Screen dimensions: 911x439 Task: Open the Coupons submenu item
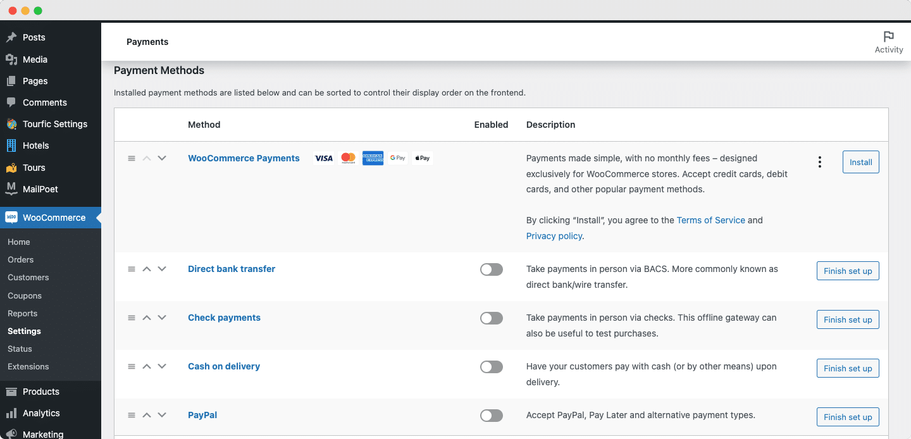[x=25, y=296]
